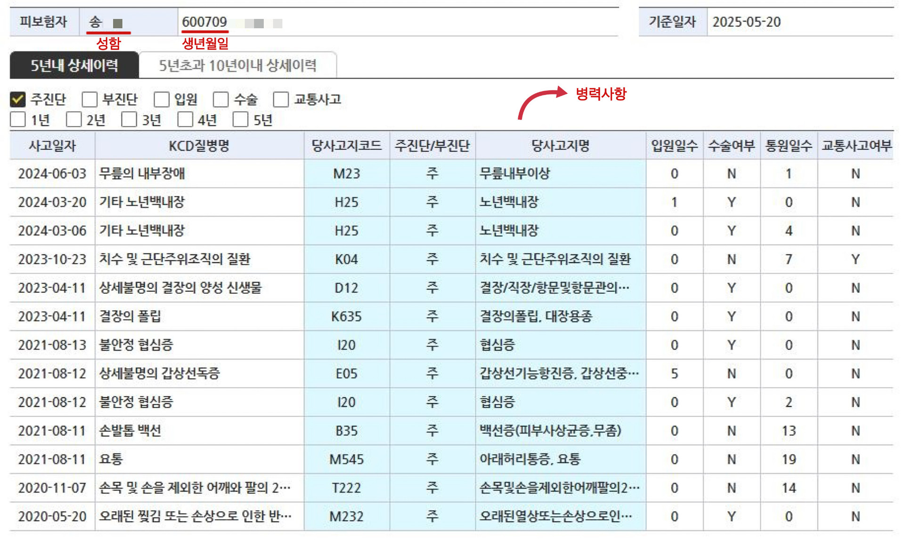Select row dated 2023-10-23
Viewport: 904px width, 540px height.
click(451, 259)
